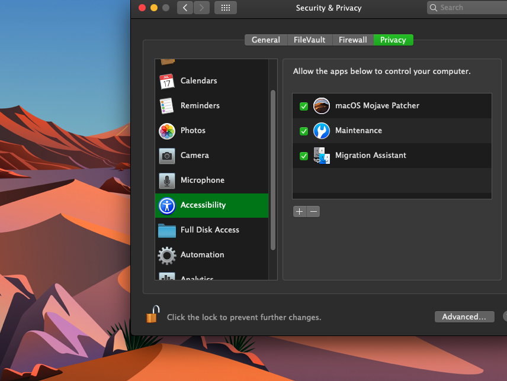Click the macOS Mojave Patcher app icon
This screenshot has width=507, height=381.
[322, 106]
